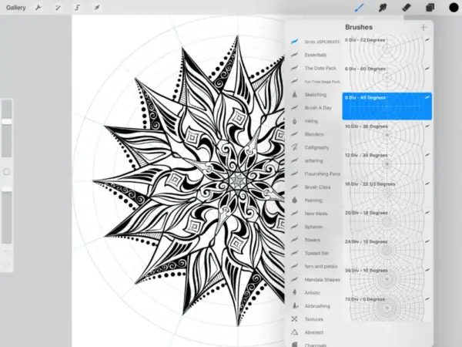Tap the Undo arrow in sidebar
The height and width of the screenshot is (347, 462).
(x=7, y=251)
